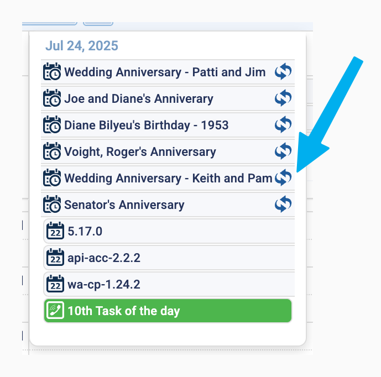381x377 pixels.
Task: Open the 5.17.0 calendar entry
Action: (85, 232)
